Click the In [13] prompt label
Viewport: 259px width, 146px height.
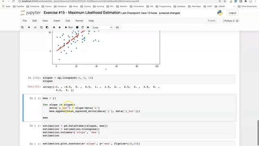coord(34,77)
